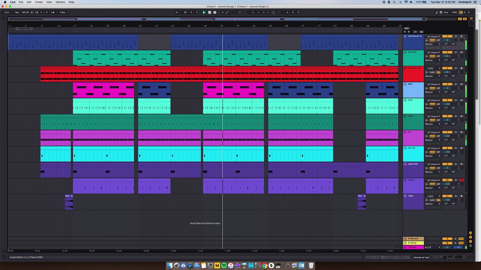This screenshot has height=270, width=481.
Task: Toggle automation arm icon
Action: [227, 12]
